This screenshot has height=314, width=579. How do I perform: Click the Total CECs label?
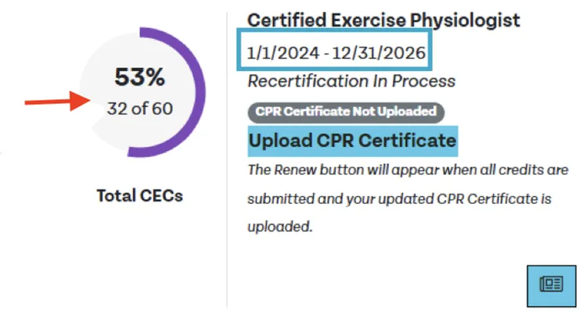[x=140, y=195]
